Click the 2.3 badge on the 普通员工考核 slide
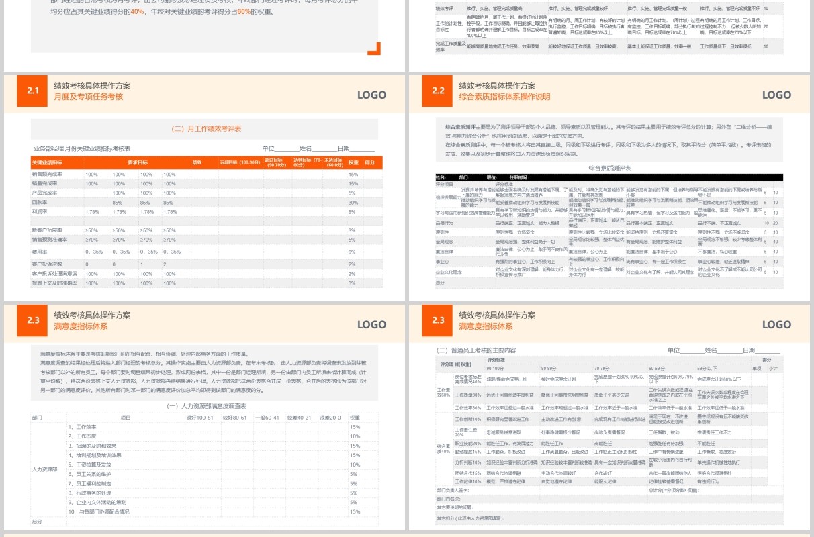This screenshot has width=814, height=537. 438,320
